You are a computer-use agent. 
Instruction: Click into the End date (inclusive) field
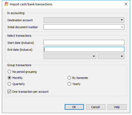click(84, 49)
